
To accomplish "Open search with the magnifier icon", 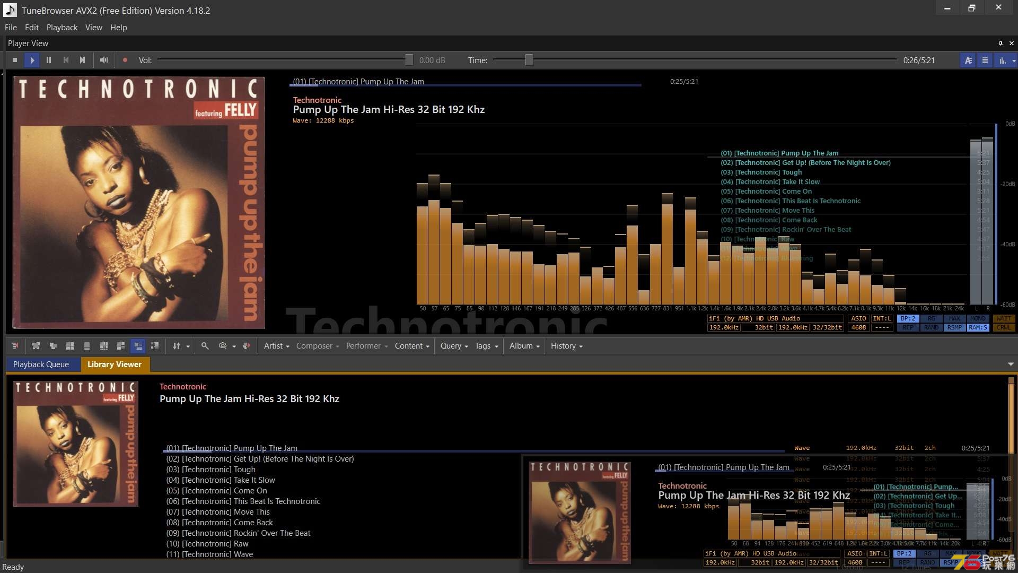I will (205, 346).
